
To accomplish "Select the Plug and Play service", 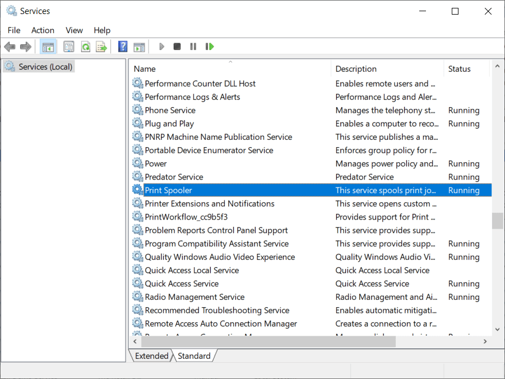I will point(169,123).
